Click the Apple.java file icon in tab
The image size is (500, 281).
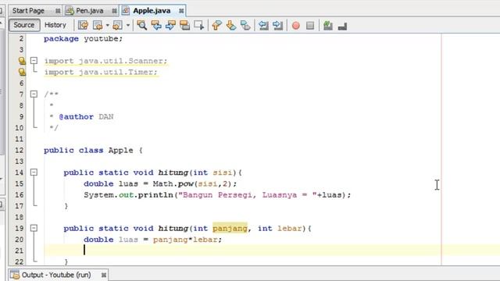click(x=126, y=10)
